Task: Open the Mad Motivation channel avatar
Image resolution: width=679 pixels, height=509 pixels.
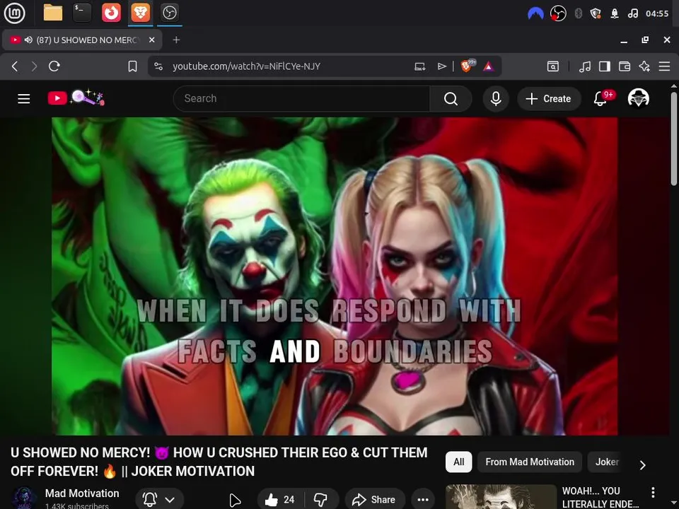Action: pos(23,498)
